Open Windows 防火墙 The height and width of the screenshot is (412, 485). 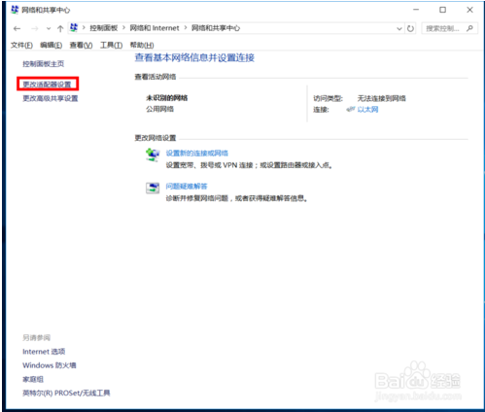point(50,365)
